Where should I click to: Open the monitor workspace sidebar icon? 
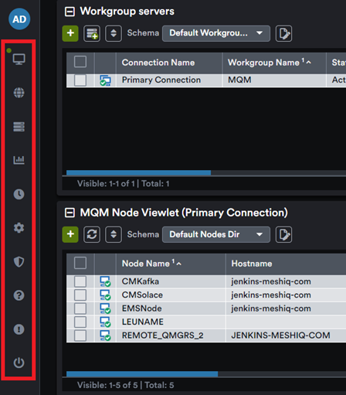[x=19, y=60]
